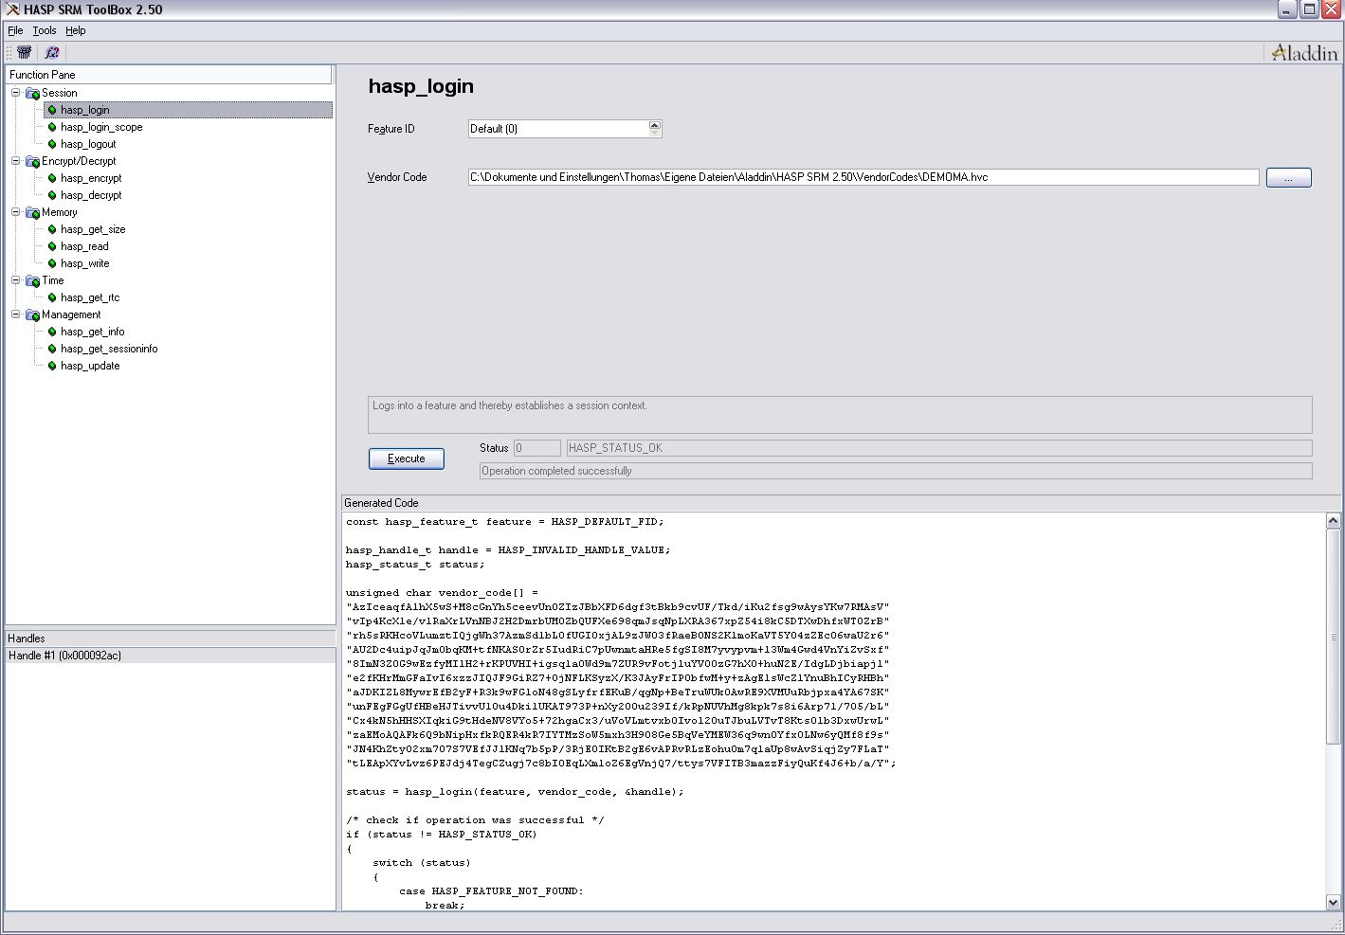1345x935 pixels.
Task: Click into the Vendor Code path field
Action: point(863,177)
